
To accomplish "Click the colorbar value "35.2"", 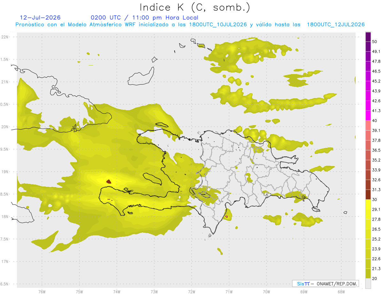I will tap(376, 160).
